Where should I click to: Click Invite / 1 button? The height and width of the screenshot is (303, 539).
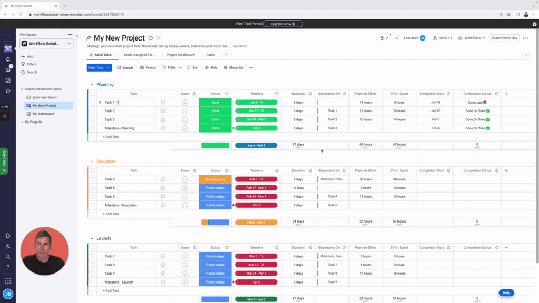click(442, 38)
